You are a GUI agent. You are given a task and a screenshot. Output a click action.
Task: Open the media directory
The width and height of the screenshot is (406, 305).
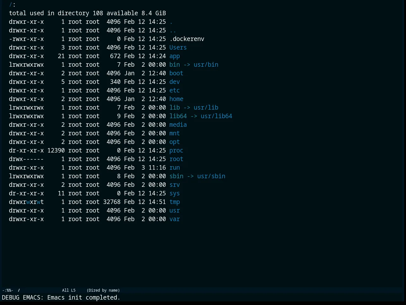178,125
